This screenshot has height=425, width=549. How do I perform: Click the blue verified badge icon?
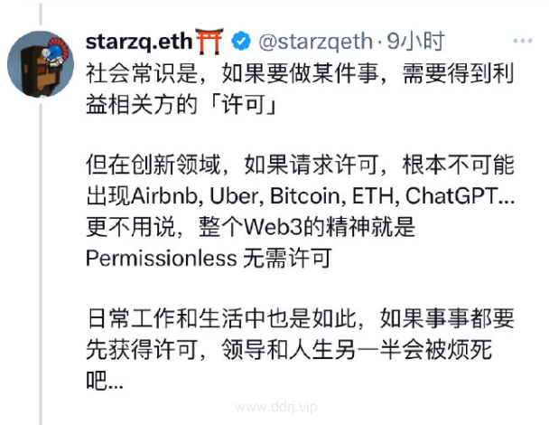point(241,41)
